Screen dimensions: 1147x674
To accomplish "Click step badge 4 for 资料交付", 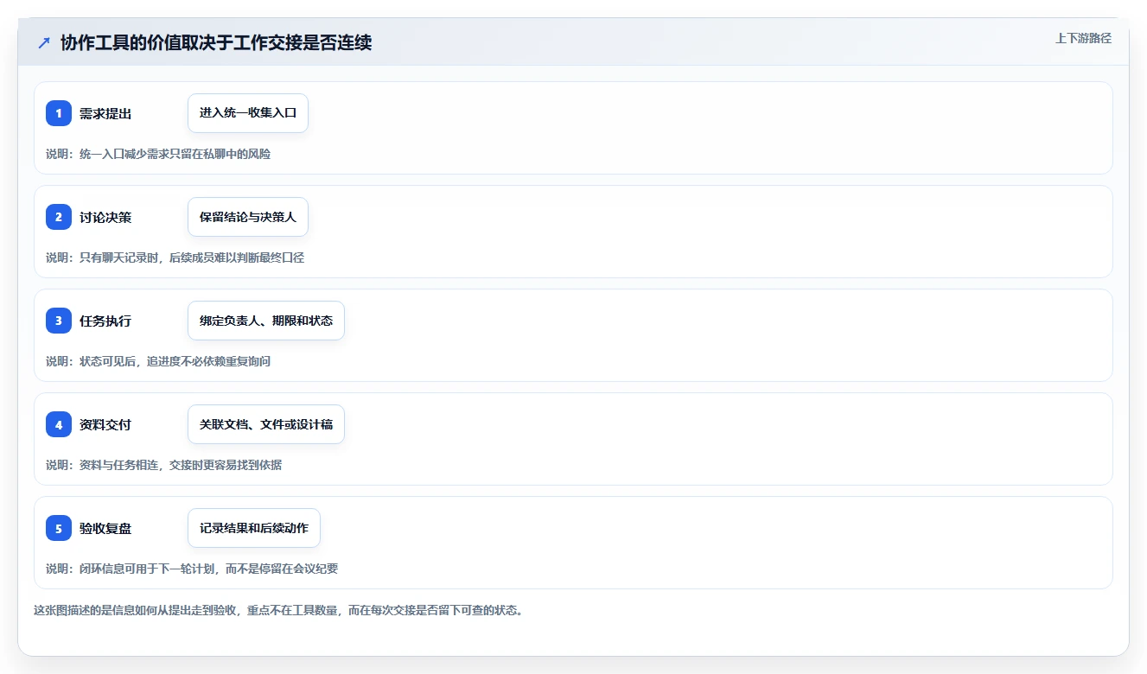I will 59,424.
